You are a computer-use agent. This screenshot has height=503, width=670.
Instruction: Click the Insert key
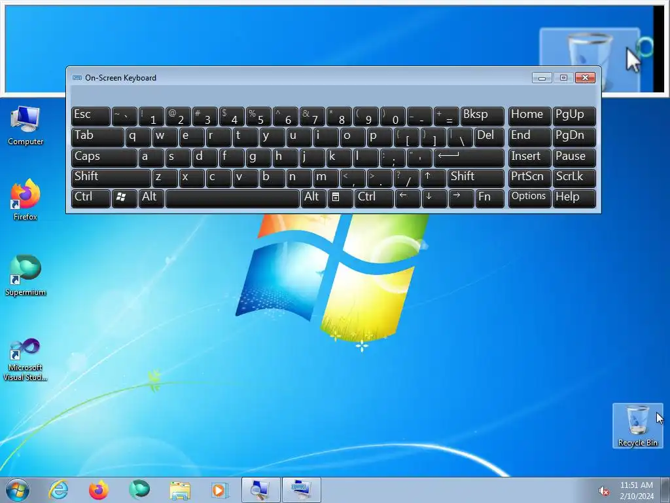(x=529, y=157)
